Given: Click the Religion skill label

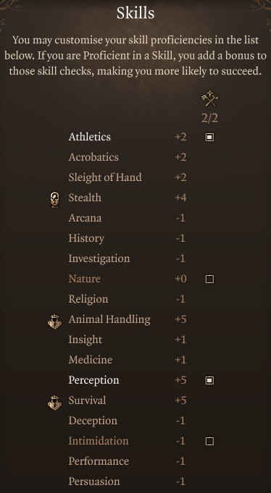Looking at the screenshot, I should click(x=88, y=299).
